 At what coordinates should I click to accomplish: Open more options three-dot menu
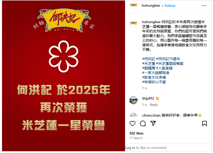click(x=204, y=6)
